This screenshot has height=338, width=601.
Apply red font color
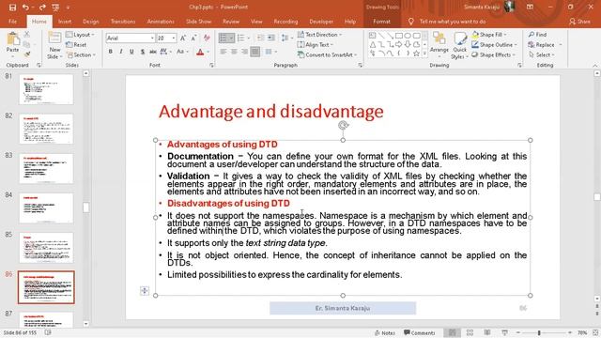point(200,52)
